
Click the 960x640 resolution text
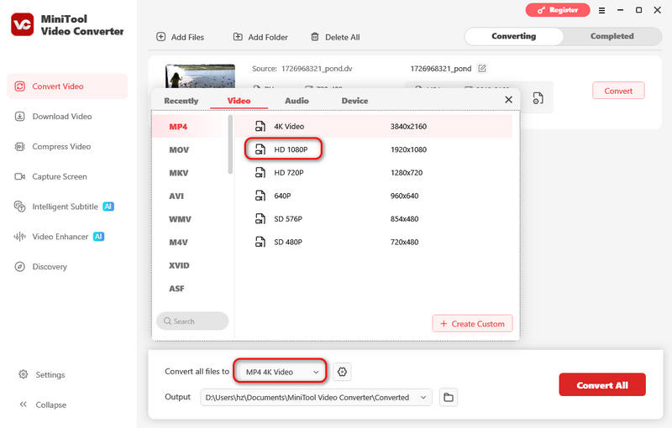404,196
